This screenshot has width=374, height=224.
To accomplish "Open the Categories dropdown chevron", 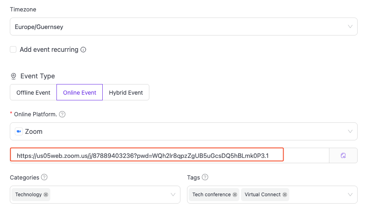I will pyautogui.click(x=173, y=195).
